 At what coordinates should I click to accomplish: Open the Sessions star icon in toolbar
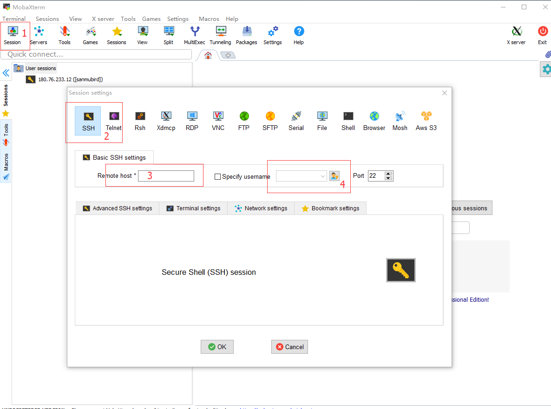tap(117, 35)
